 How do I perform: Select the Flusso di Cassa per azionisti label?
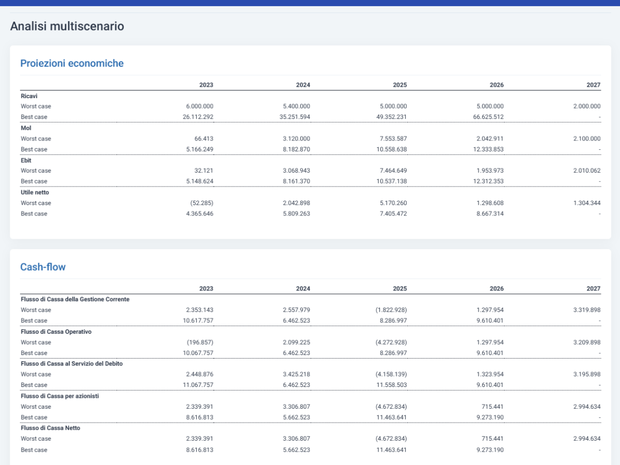(x=59, y=396)
